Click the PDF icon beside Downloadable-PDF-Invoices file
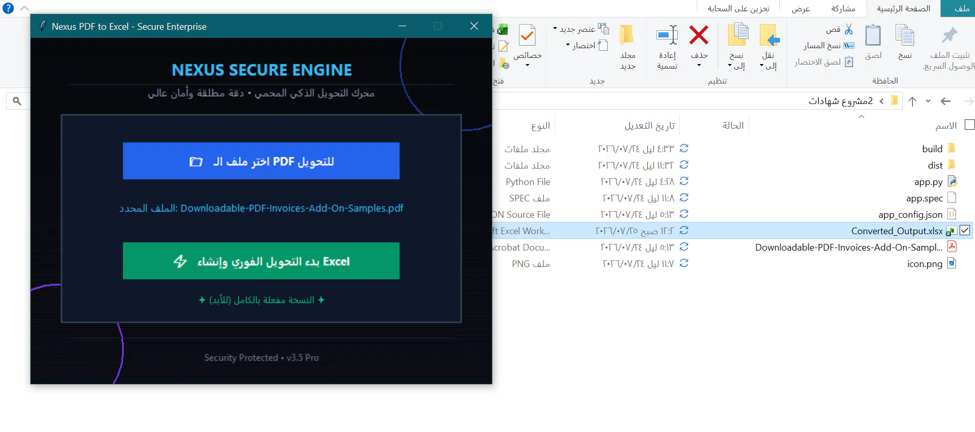The width and height of the screenshot is (975, 432). tap(952, 246)
